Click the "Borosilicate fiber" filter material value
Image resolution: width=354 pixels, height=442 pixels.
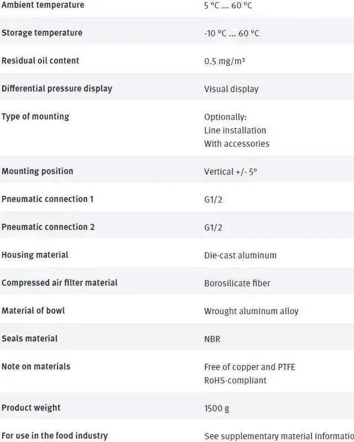(x=237, y=283)
